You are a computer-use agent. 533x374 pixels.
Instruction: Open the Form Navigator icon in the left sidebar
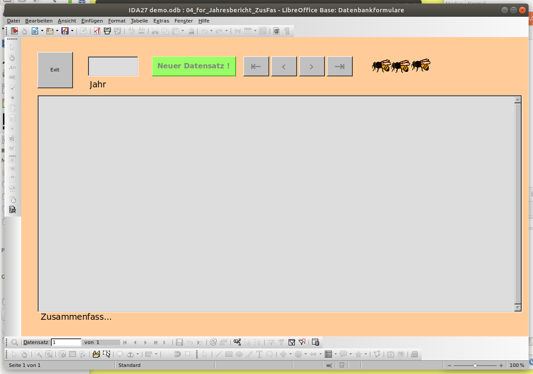pos(12,209)
